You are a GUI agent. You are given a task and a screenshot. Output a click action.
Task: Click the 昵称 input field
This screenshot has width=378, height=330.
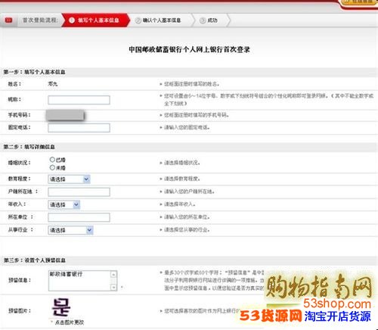coord(79,100)
